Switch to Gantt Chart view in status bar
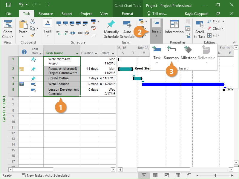239x179 pixels. tap(144, 175)
